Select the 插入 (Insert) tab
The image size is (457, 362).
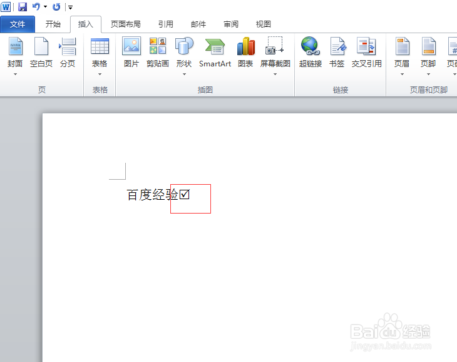[86, 24]
